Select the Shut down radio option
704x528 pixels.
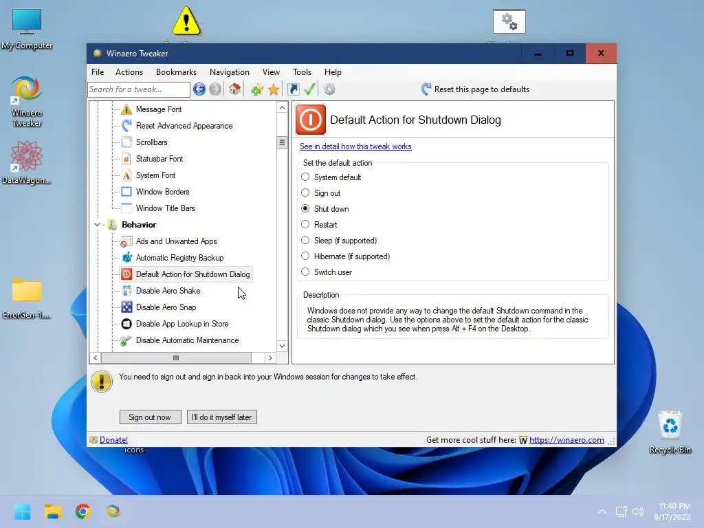305,208
